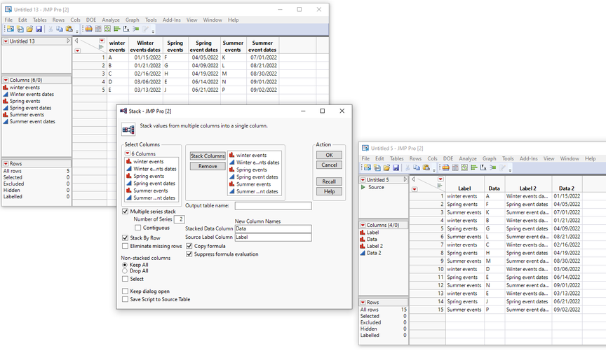Screen dimensions: 606x351
Task: Click OK in Stack dialog
Action: [329, 155]
